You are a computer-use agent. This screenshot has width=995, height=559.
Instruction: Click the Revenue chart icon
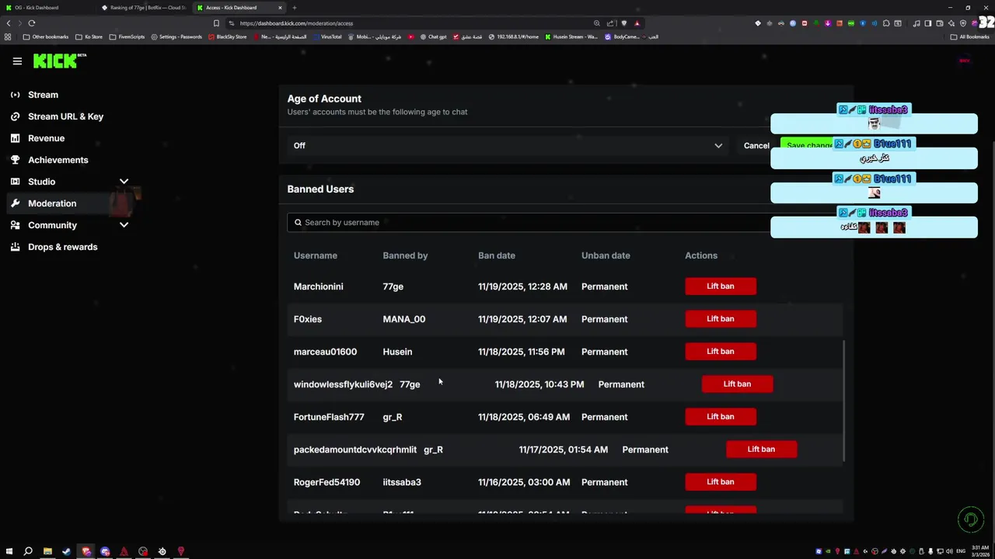15,138
